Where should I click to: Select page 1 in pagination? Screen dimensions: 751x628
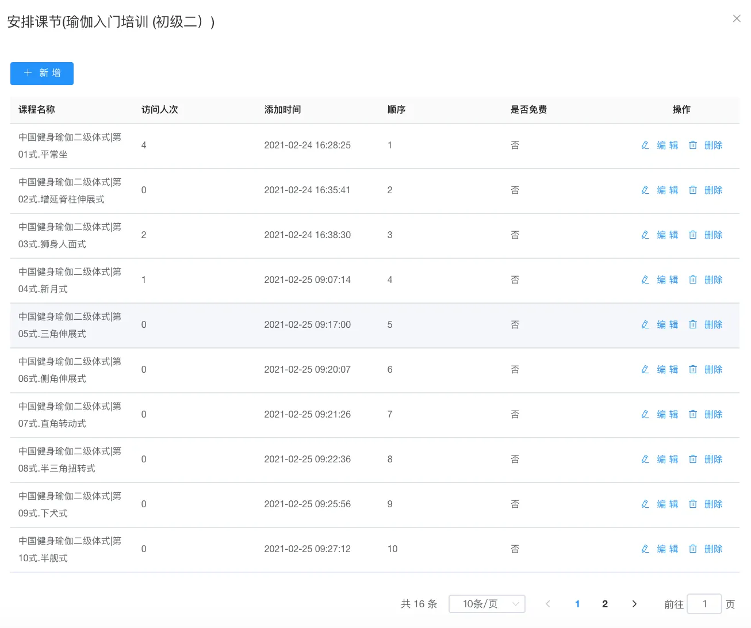coord(577,604)
